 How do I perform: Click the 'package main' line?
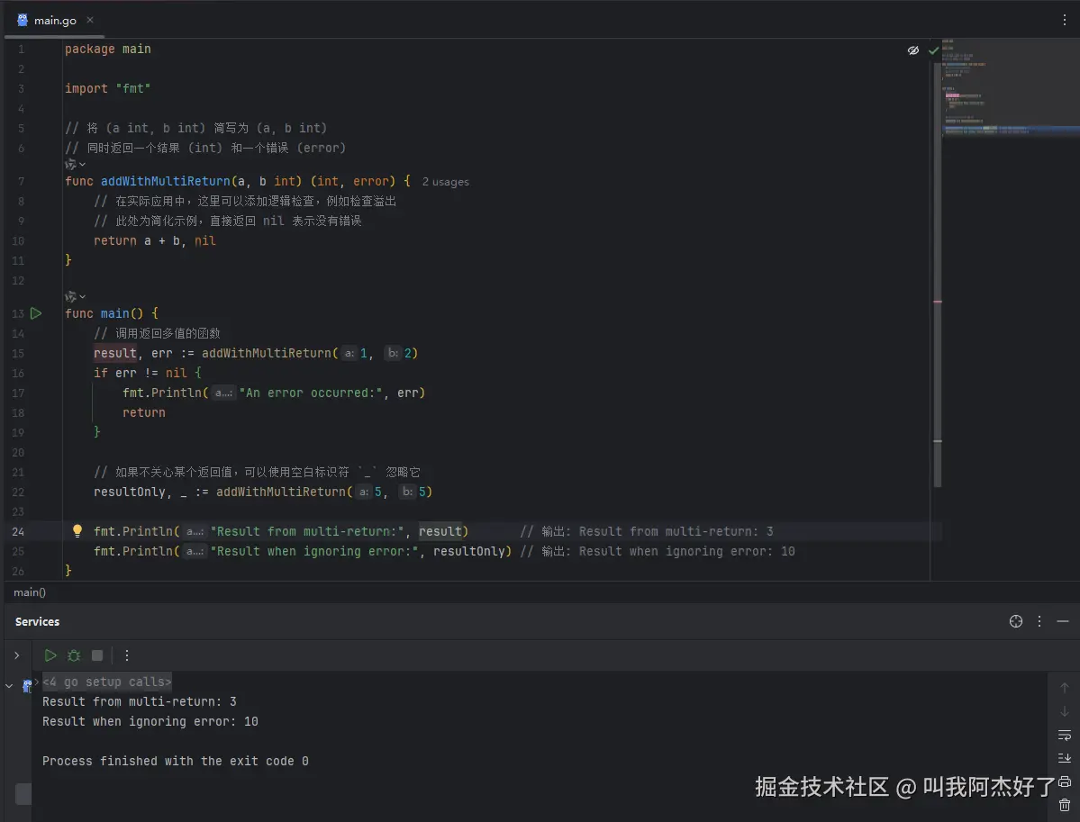point(107,49)
